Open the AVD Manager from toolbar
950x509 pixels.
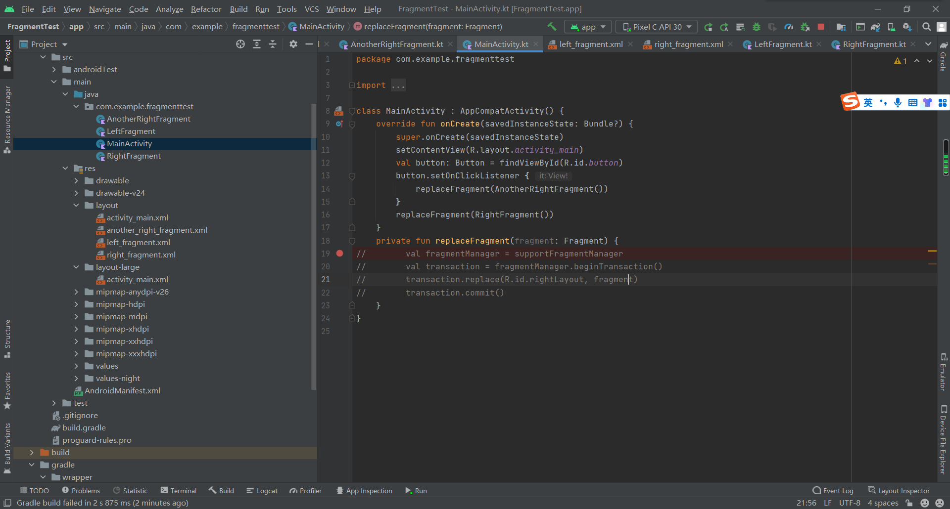[891, 27]
